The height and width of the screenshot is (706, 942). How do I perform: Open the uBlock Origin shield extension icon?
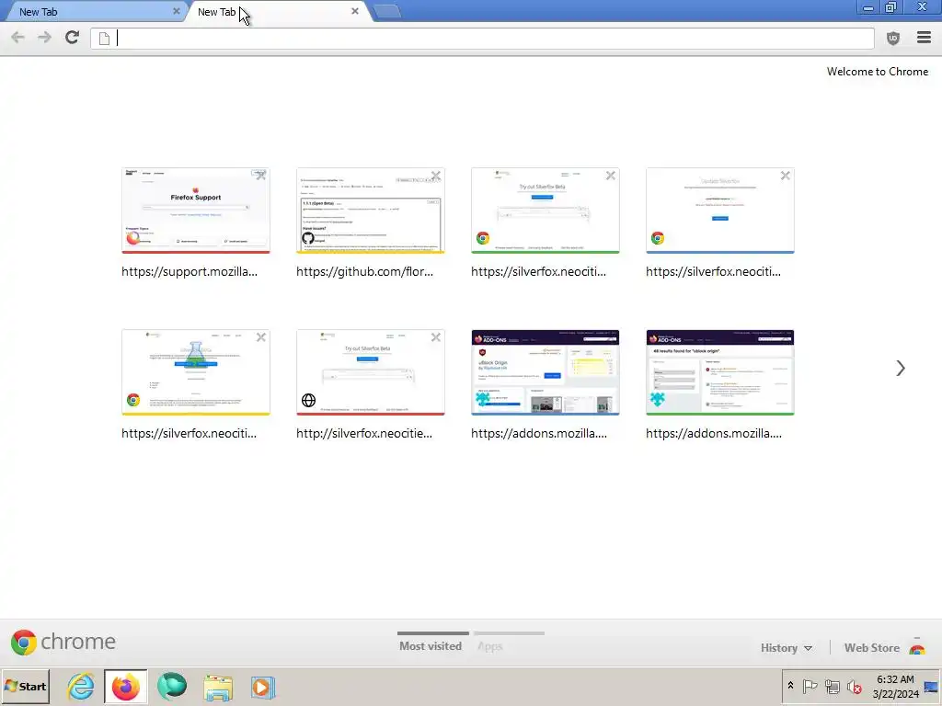(x=893, y=38)
